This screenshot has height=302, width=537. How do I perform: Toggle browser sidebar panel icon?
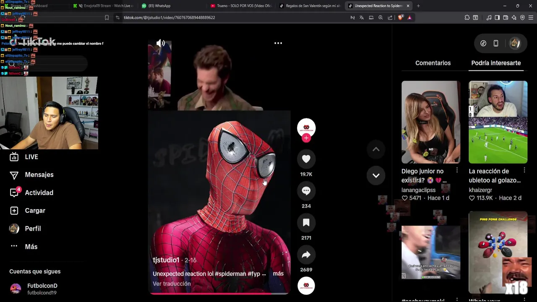pos(497,18)
